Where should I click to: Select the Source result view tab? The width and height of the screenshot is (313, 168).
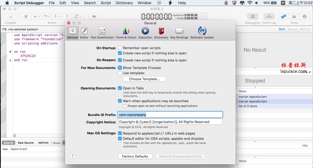pyautogui.click(x=292, y=29)
